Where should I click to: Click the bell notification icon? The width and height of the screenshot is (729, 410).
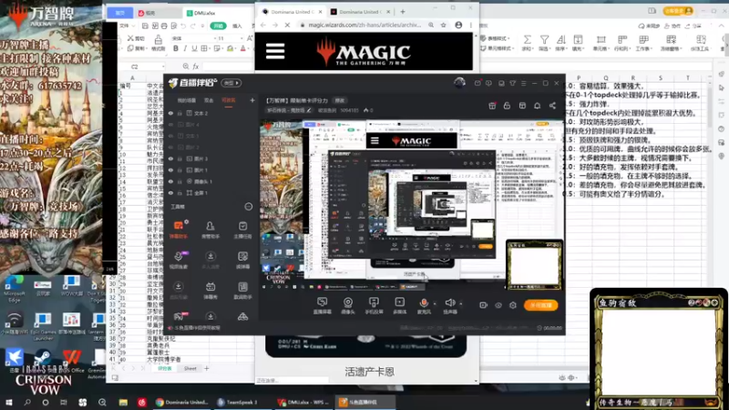pos(537,106)
